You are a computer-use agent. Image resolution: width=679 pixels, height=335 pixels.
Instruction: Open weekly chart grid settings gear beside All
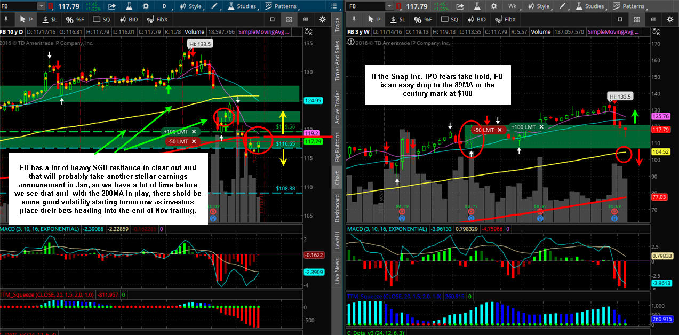[670, 19]
